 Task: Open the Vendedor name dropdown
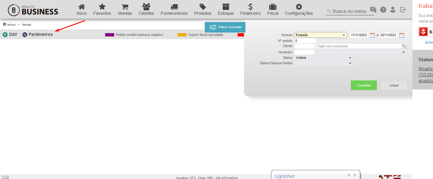click(x=361, y=52)
